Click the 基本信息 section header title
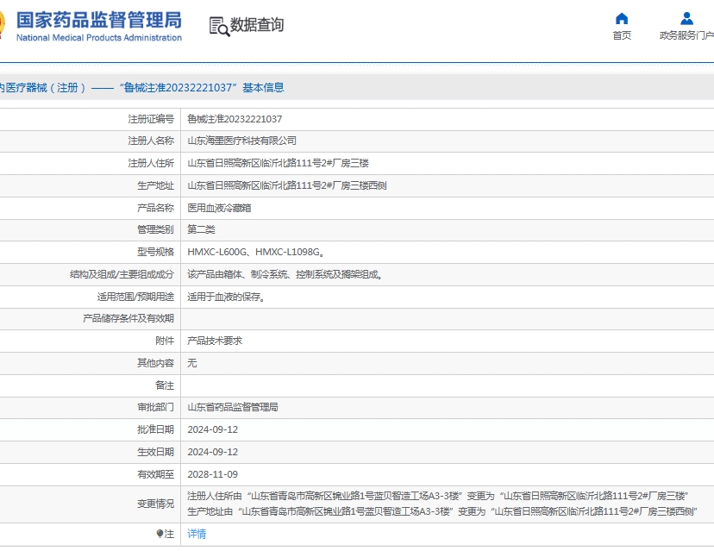The height and width of the screenshot is (551, 714). click(263, 87)
